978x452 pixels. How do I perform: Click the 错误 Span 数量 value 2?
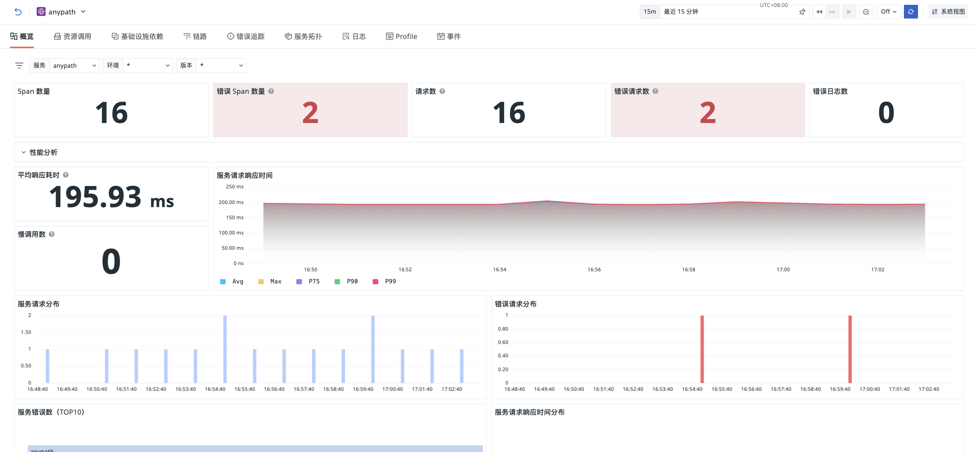[x=310, y=113]
